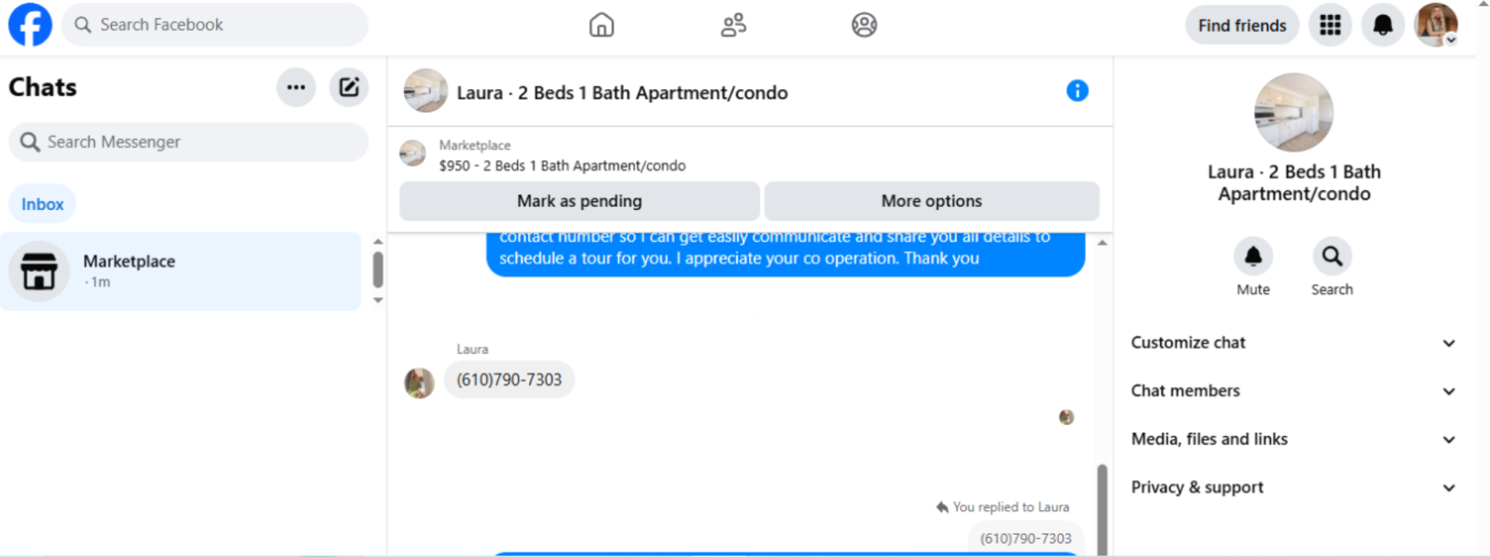Screen dimensions: 1490x557
Task: Open the Marketplace chat thread
Action: click(181, 271)
